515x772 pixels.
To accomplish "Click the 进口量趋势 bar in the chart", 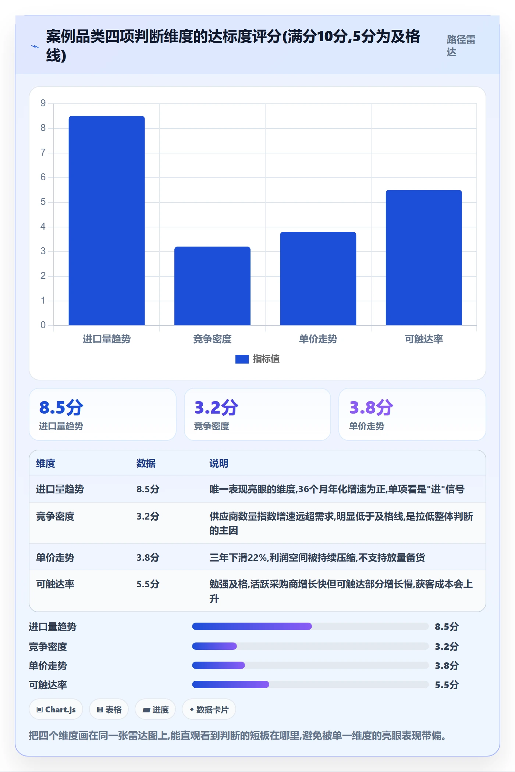I will tap(107, 220).
